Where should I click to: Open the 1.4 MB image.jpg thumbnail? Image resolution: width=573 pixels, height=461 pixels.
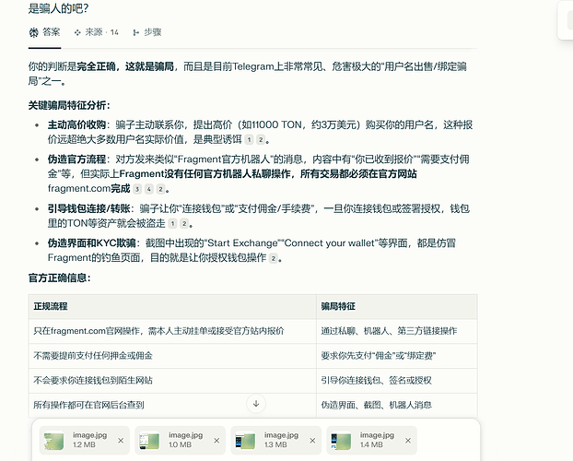pyautogui.click(x=341, y=441)
